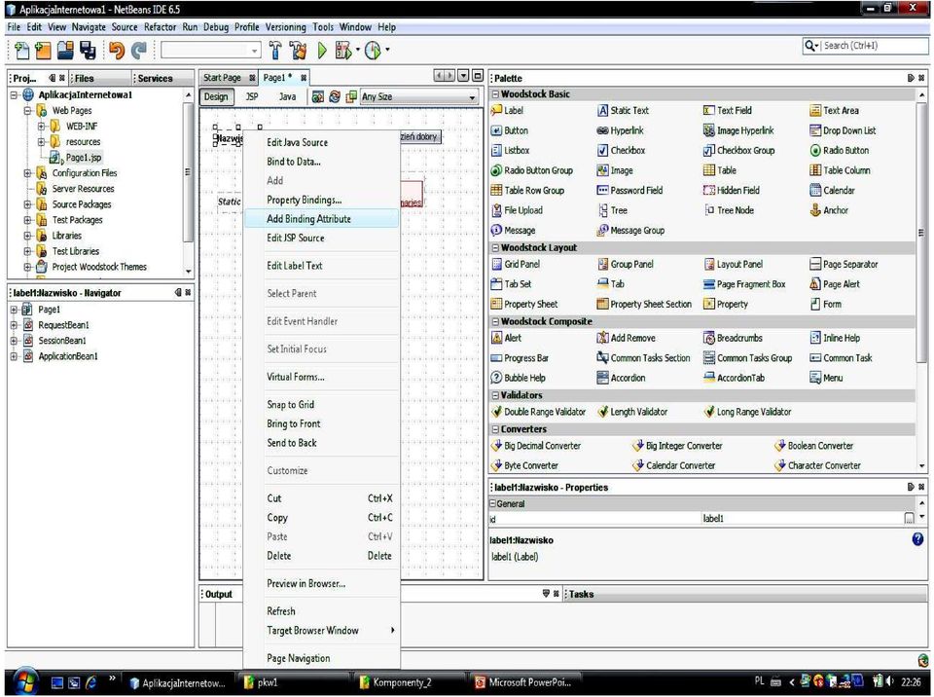This screenshot has width=934, height=697.
Task: Expand the Libraries project node
Action: [27, 237]
